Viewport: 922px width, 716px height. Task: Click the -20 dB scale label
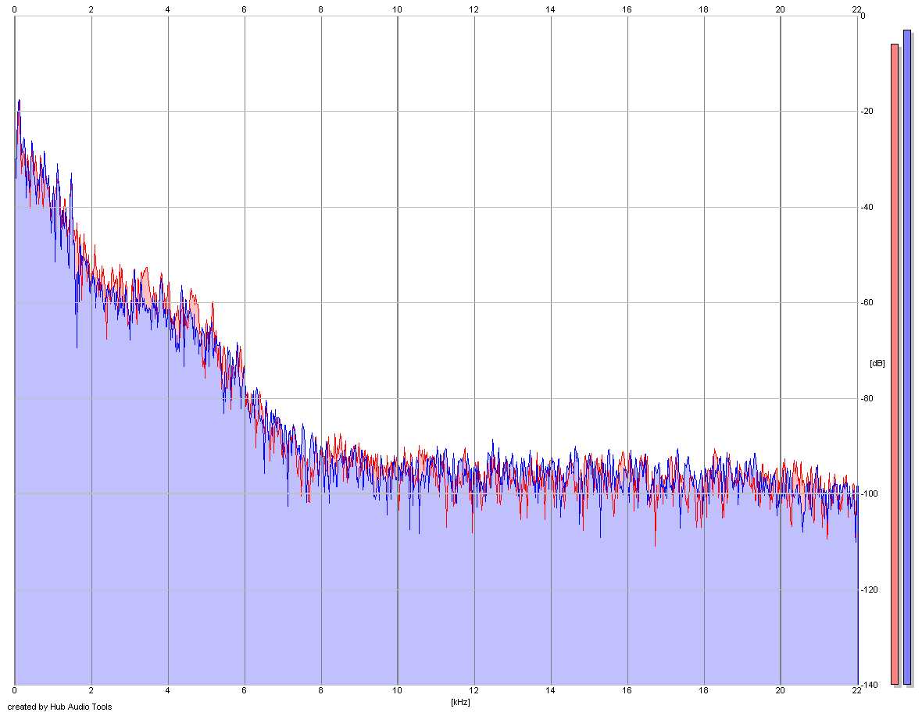(x=867, y=112)
